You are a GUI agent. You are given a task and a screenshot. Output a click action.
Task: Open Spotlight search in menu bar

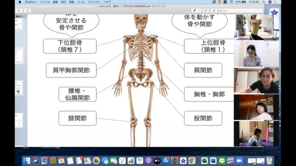coord(264,2)
